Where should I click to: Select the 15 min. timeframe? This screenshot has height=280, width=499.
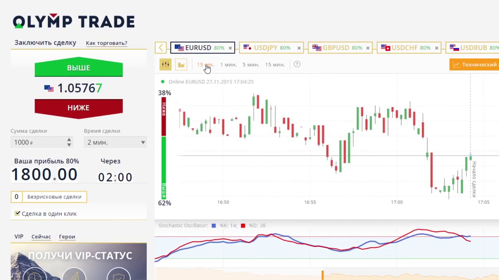click(275, 65)
